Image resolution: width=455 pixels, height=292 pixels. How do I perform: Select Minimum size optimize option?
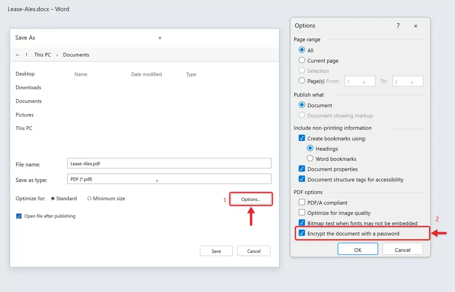tap(89, 199)
